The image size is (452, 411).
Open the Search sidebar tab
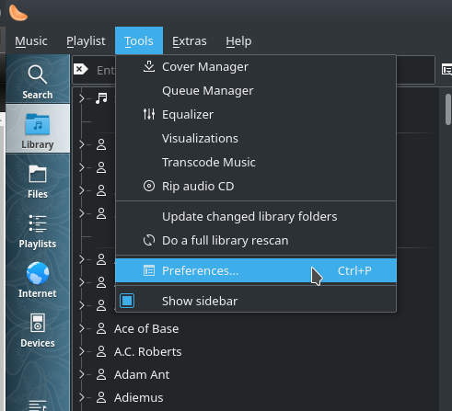(x=38, y=80)
